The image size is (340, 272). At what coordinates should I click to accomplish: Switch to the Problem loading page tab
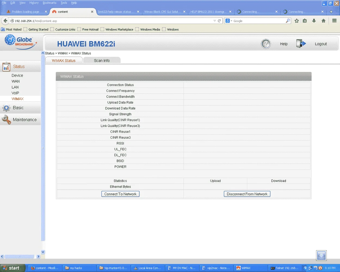tap(26, 12)
